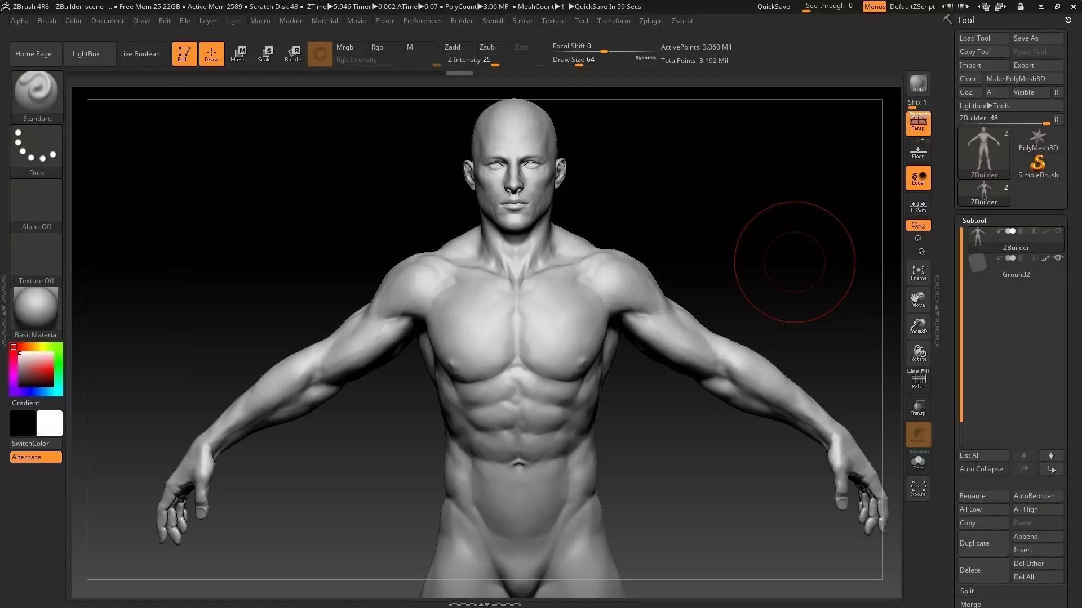Screen dimensions: 1082x608
Task: Collapse the Subtool section
Action: coord(974,221)
